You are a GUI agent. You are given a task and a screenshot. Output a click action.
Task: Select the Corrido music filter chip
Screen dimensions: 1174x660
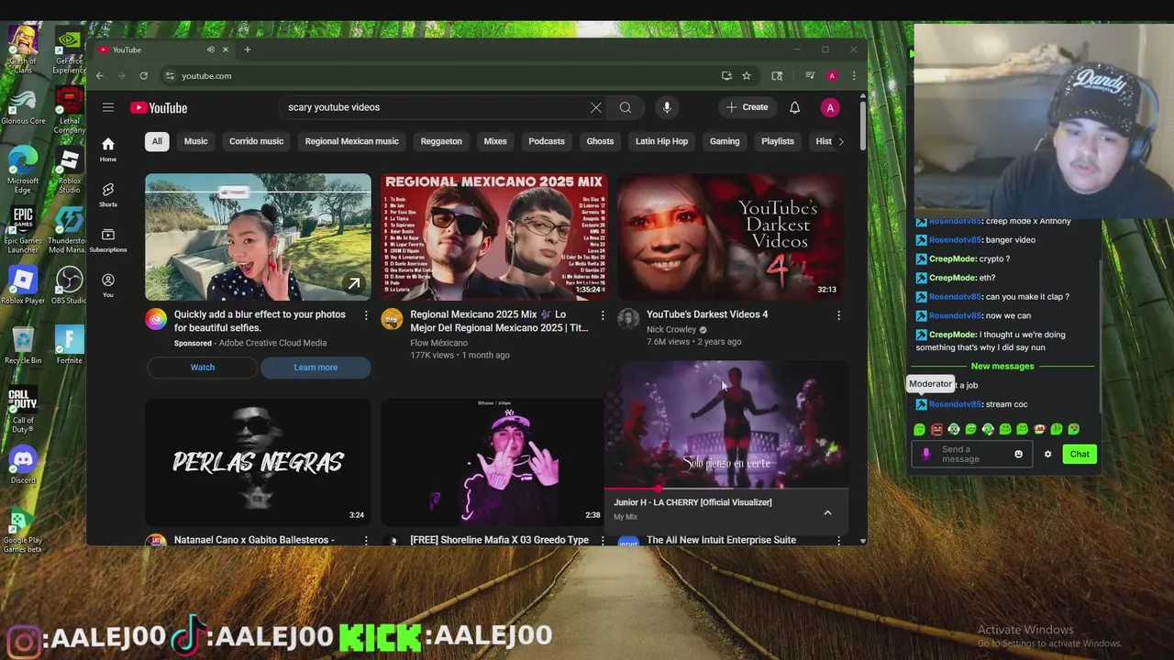pos(256,141)
